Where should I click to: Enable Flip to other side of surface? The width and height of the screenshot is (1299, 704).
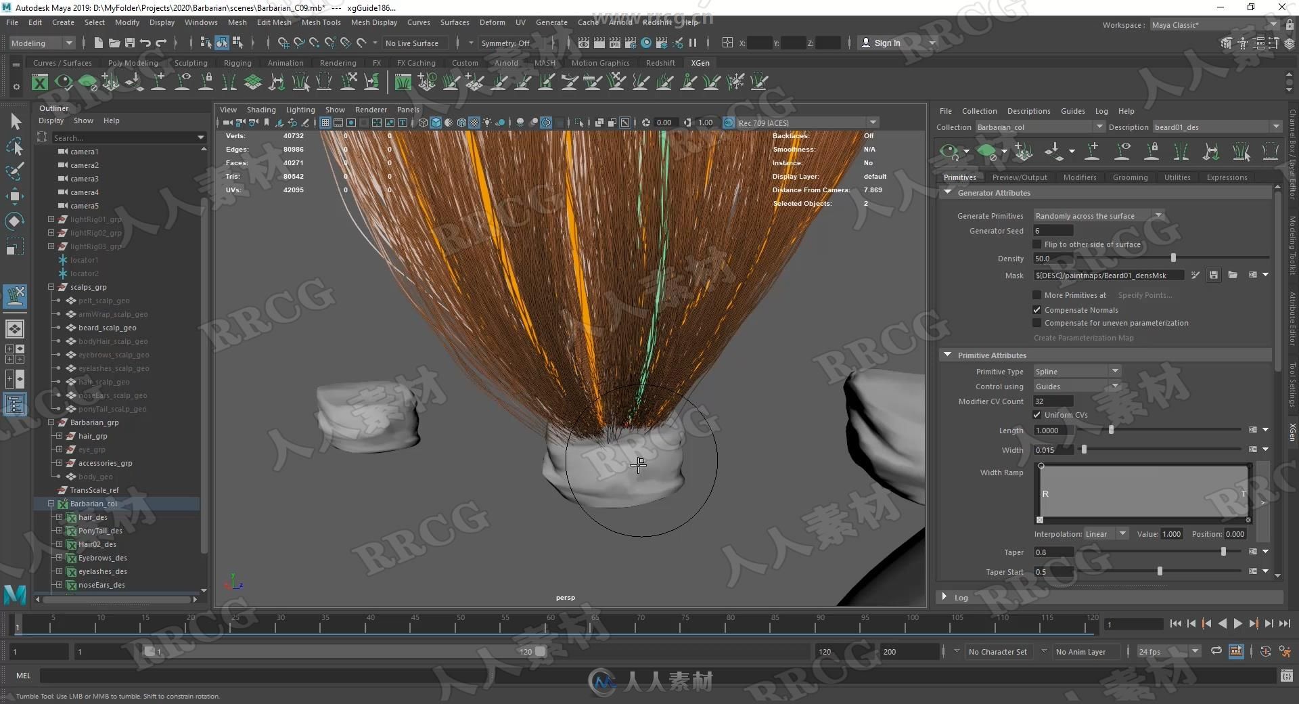pos(1036,244)
